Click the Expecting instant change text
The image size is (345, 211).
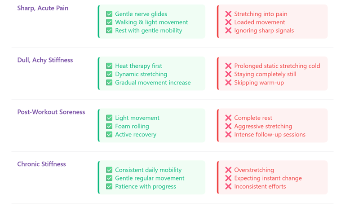click(268, 178)
